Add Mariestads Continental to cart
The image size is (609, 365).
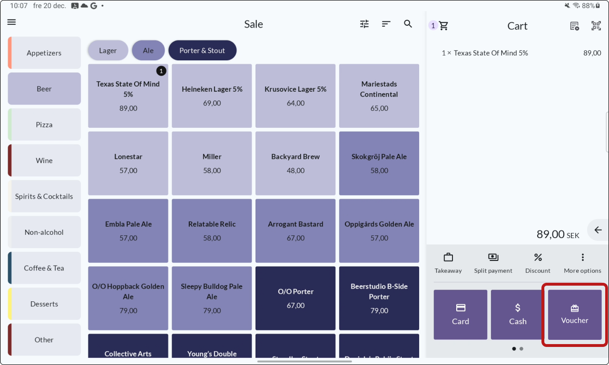click(x=379, y=96)
